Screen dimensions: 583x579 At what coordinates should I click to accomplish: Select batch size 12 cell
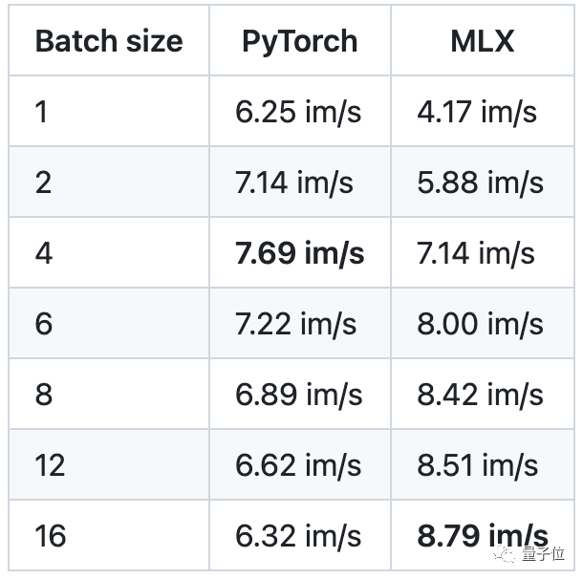(50, 465)
